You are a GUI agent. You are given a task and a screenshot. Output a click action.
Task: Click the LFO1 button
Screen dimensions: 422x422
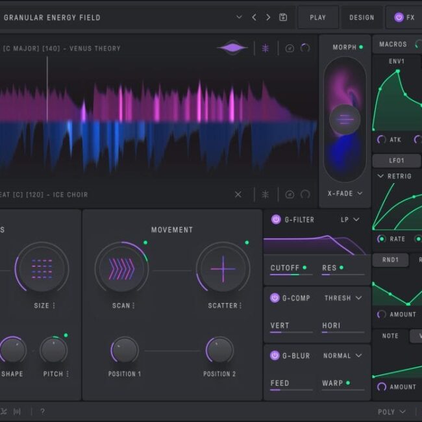pyautogui.click(x=397, y=160)
